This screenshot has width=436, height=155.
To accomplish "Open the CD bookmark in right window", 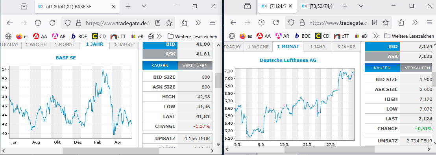I will tap(322, 36).
